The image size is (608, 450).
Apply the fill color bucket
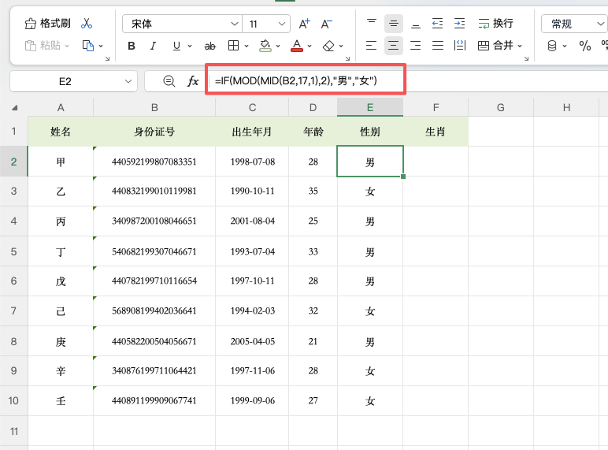tap(265, 46)
